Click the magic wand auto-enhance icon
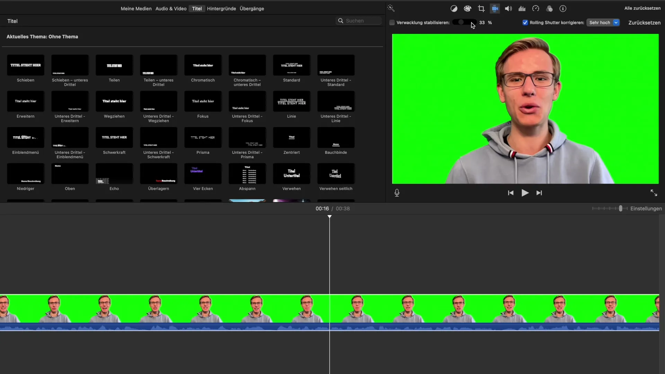Image resolution: width=665 pixels, height=374 pixels. click(x=391, y=8)
